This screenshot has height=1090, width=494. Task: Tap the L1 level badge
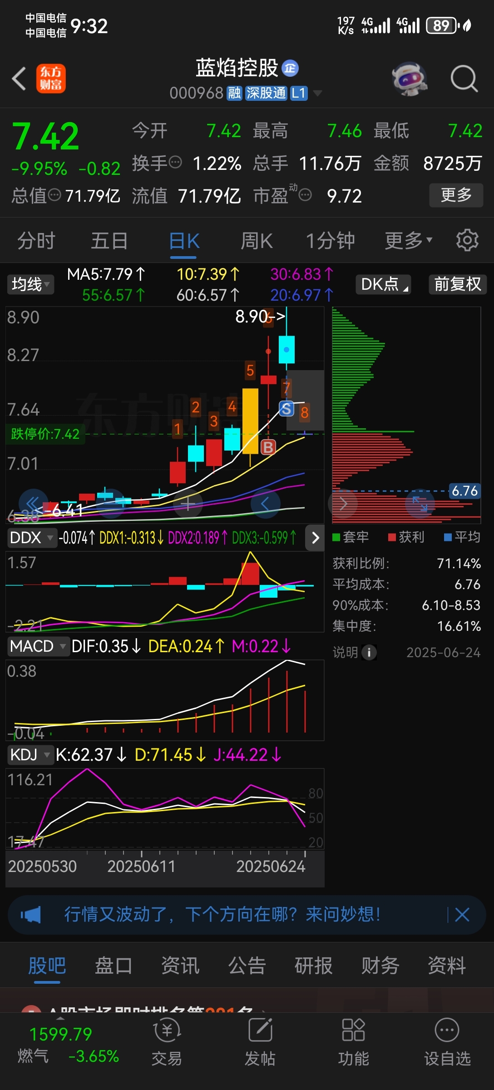299,93
